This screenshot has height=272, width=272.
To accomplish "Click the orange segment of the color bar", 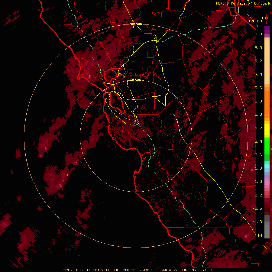I will (x=267, y=104).
